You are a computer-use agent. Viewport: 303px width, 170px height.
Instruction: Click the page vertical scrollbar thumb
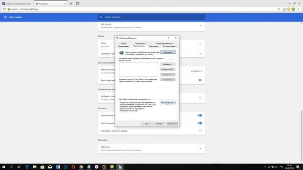301,136
